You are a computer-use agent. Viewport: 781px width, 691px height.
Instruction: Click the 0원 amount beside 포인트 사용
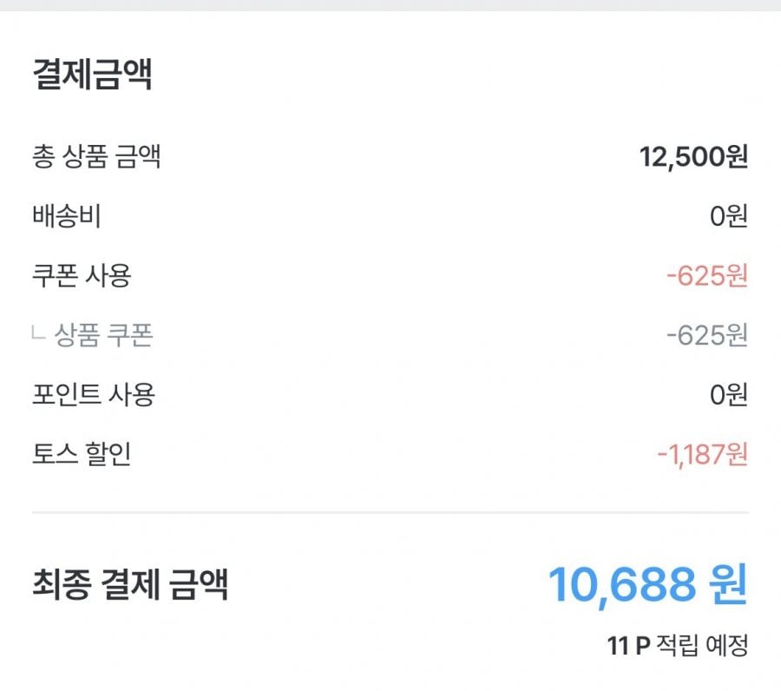(728, 395)
